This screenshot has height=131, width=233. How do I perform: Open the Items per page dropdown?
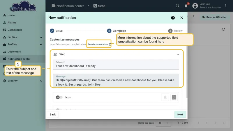[x=163, y=123]
